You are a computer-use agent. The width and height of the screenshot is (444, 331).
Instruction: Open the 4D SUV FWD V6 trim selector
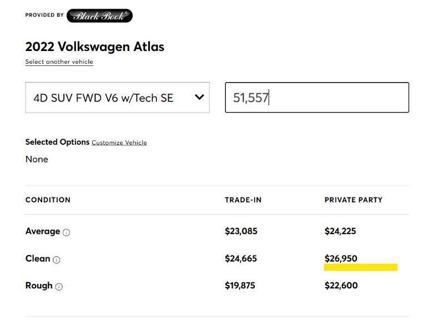[x=118, y=98]
